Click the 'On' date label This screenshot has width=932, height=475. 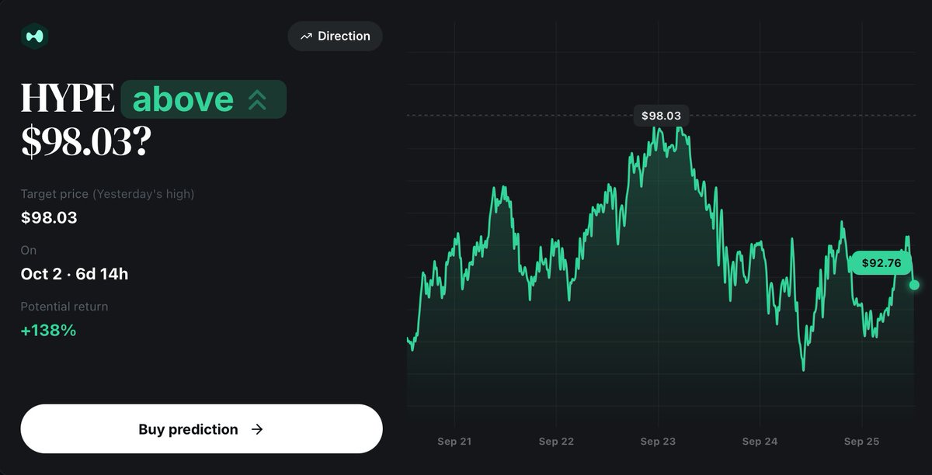[29, 250]
